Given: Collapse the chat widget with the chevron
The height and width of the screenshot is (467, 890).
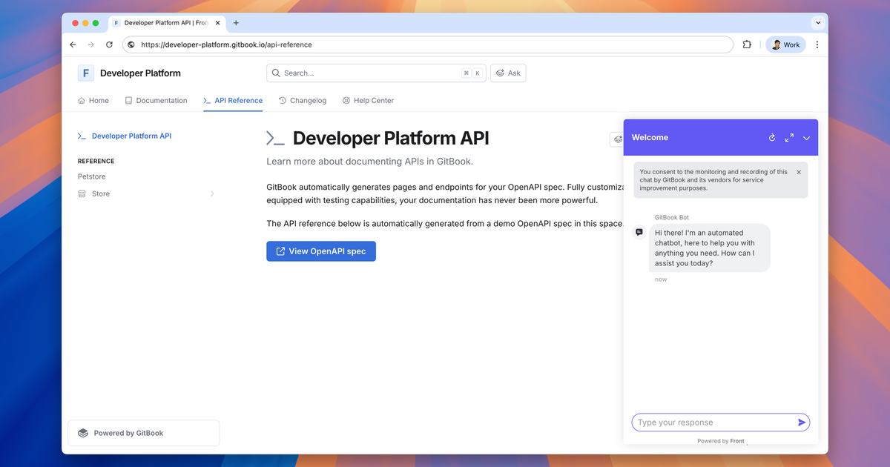Looking at the screenshot, I should 806,137.
